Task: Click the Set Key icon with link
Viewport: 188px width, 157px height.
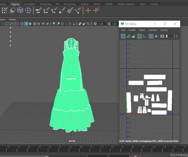Action: [96, 10]
